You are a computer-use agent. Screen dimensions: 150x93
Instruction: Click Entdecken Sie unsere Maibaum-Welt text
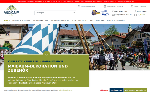tap(38, 83)
